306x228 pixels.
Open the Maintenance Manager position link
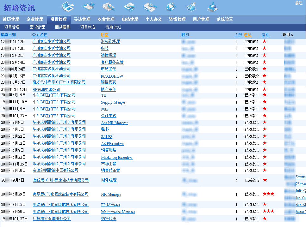click(118, 212)
